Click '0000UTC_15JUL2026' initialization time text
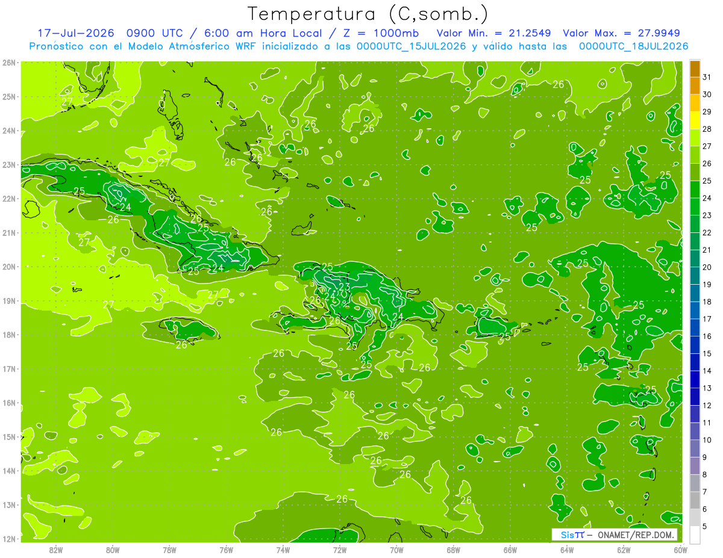The width and height of the screenshot is (723, 558). [411, 46]
